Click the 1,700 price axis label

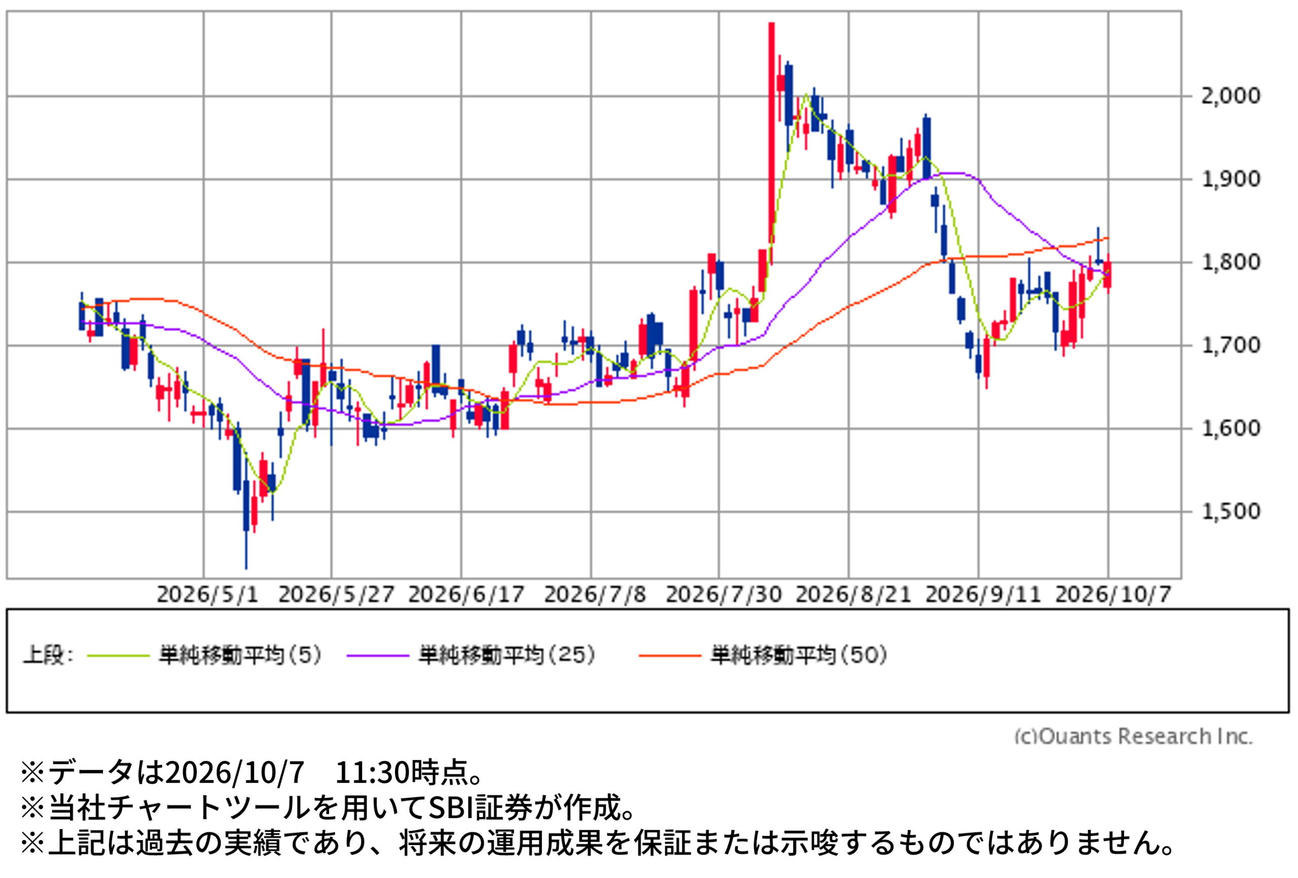[x=1231, y=346]
